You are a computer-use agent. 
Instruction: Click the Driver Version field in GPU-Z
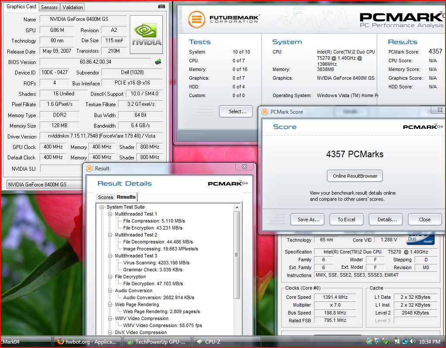coord(101,136)
